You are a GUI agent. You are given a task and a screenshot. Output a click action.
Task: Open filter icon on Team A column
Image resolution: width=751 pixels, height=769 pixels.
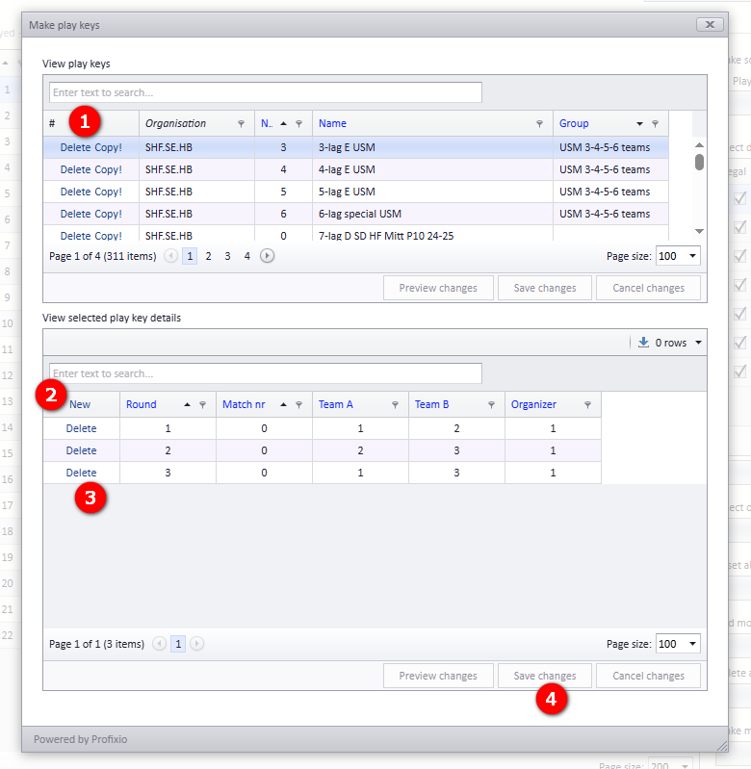[x=395, y=404]
